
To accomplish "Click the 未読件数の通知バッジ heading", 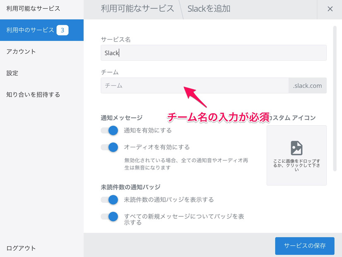I will coord(130,187).
